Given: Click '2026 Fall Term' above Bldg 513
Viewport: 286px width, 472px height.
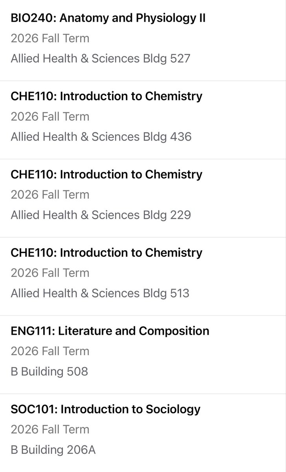Looking at the screenshot, I should tap(50, 273).
